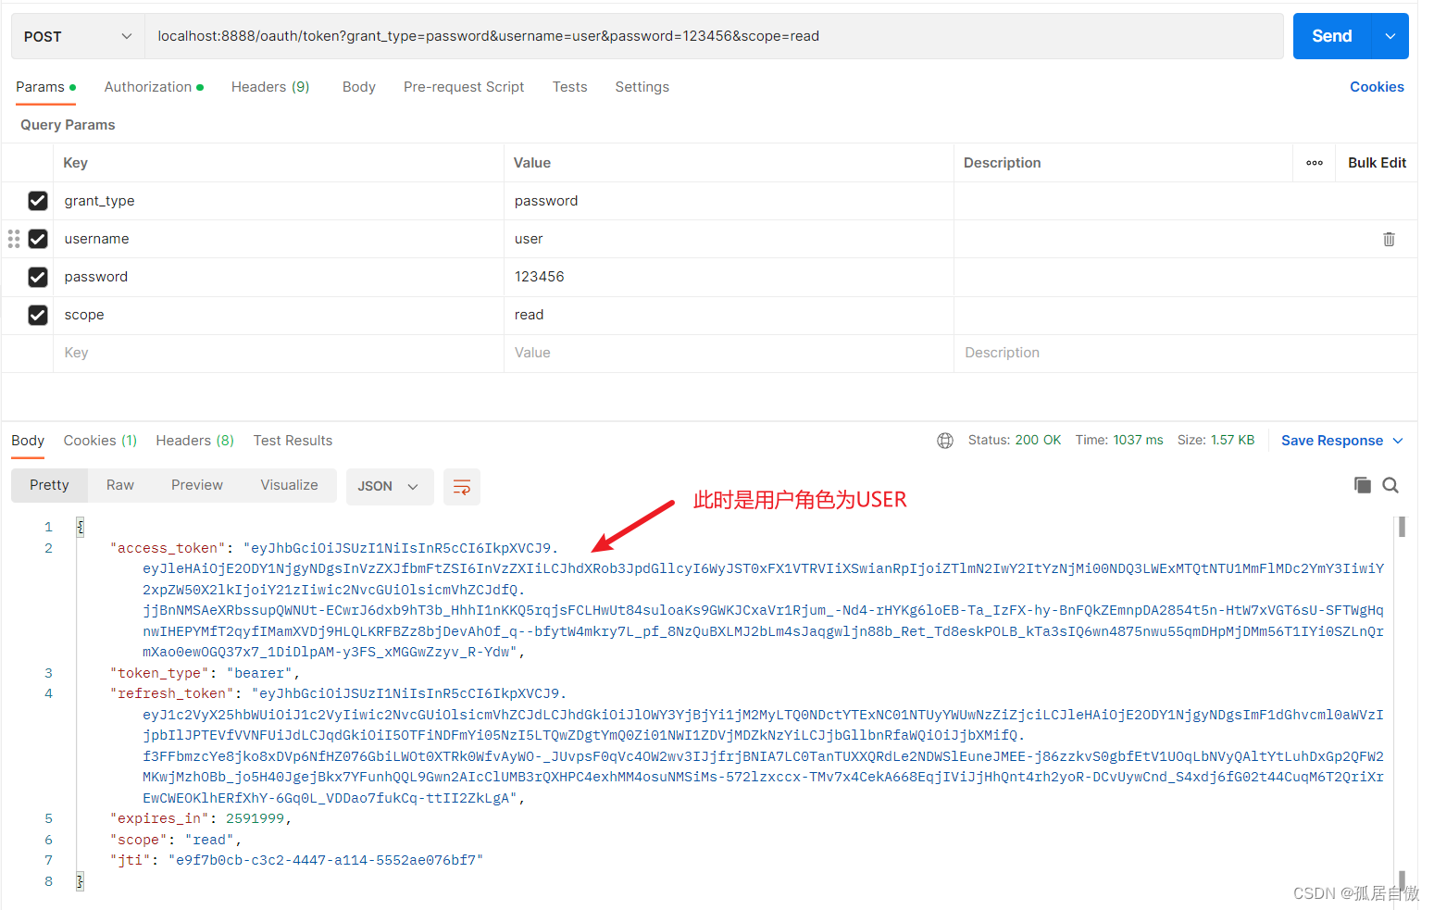View the Test Results tab
This screenshot has width=1434, height=910.
[293, 441]
